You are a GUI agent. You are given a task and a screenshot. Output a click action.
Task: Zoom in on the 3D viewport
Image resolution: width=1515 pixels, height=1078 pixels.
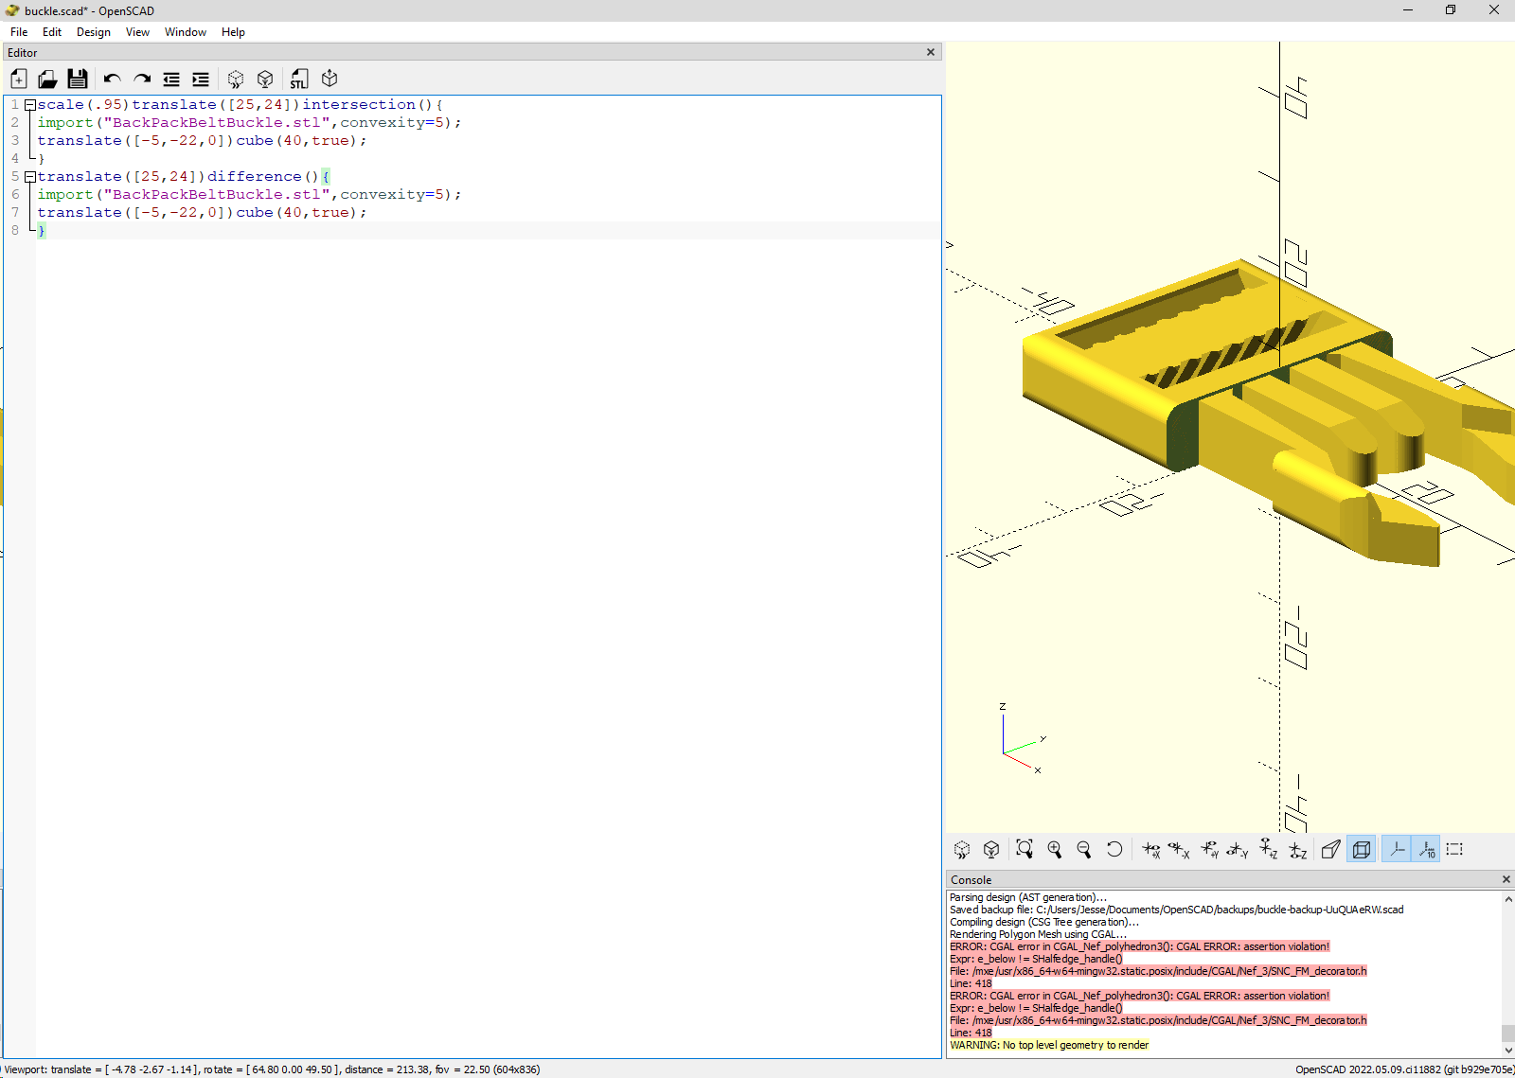[x=1054, y=849]
